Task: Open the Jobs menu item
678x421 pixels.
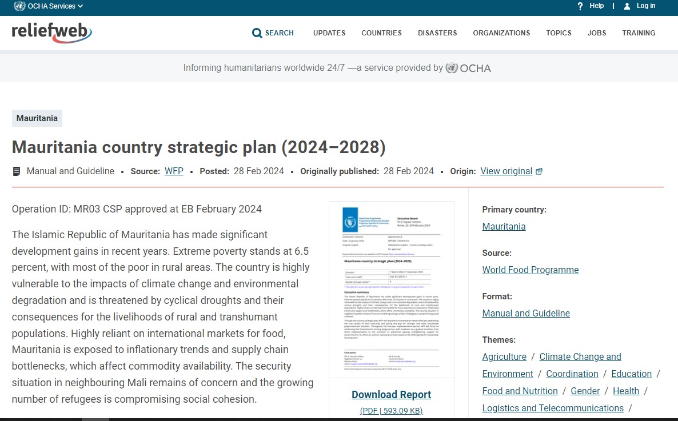Action: [x=597, y=33]
